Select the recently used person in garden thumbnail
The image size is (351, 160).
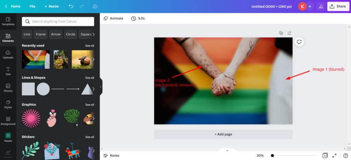tap(61, 59)
